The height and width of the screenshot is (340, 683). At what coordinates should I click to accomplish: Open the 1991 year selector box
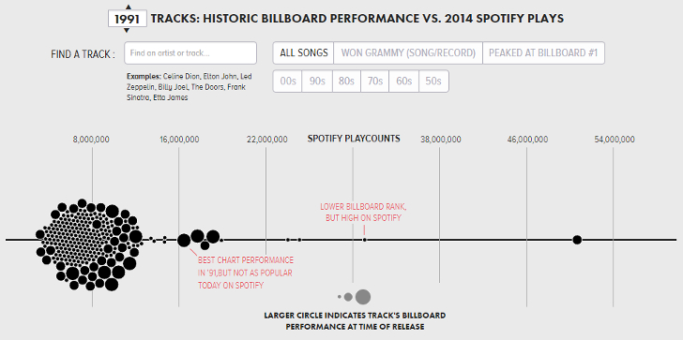[128, 19]
